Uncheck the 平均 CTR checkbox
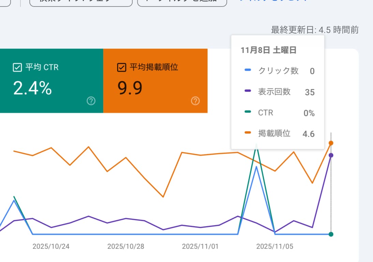 17,68
